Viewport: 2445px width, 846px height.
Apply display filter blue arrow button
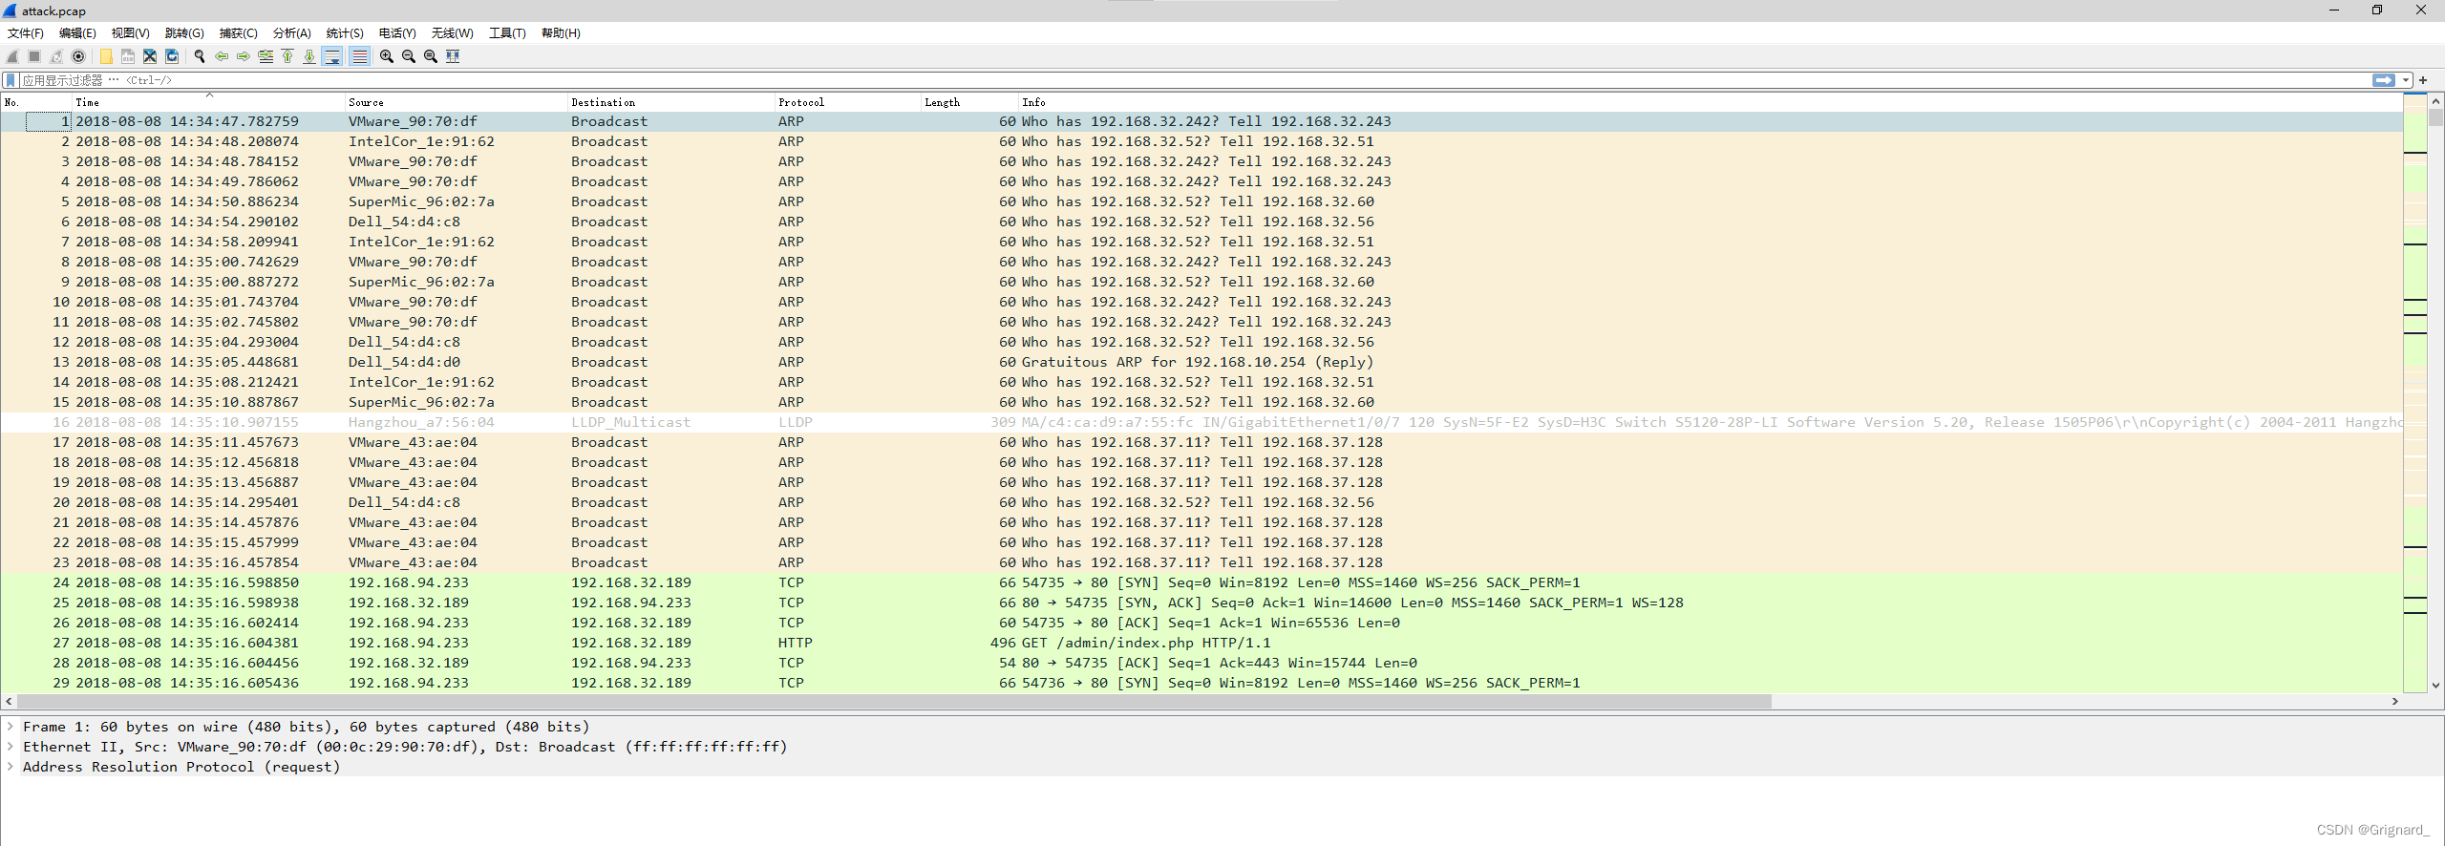[x=2384, y=80]
